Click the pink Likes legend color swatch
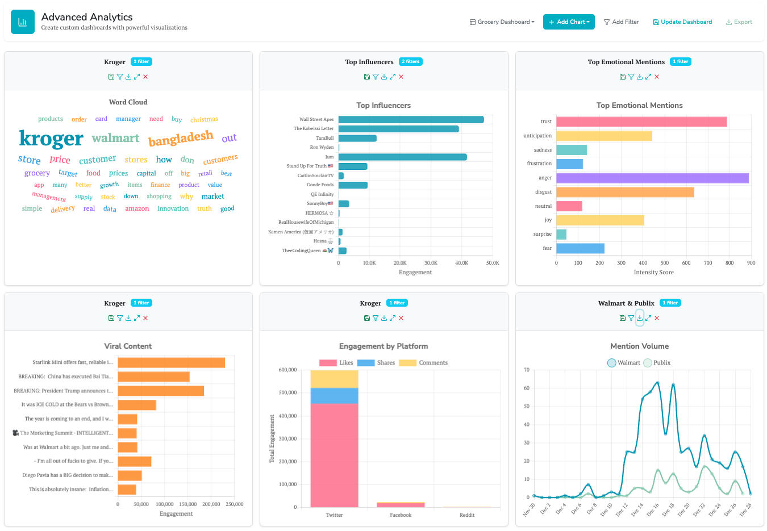The image size is (767, 531). pyautogui.click(x=328, y=363)
